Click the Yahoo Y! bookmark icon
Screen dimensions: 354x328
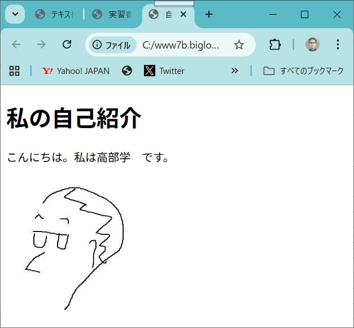pyautogui.click(x=47, y=71)
